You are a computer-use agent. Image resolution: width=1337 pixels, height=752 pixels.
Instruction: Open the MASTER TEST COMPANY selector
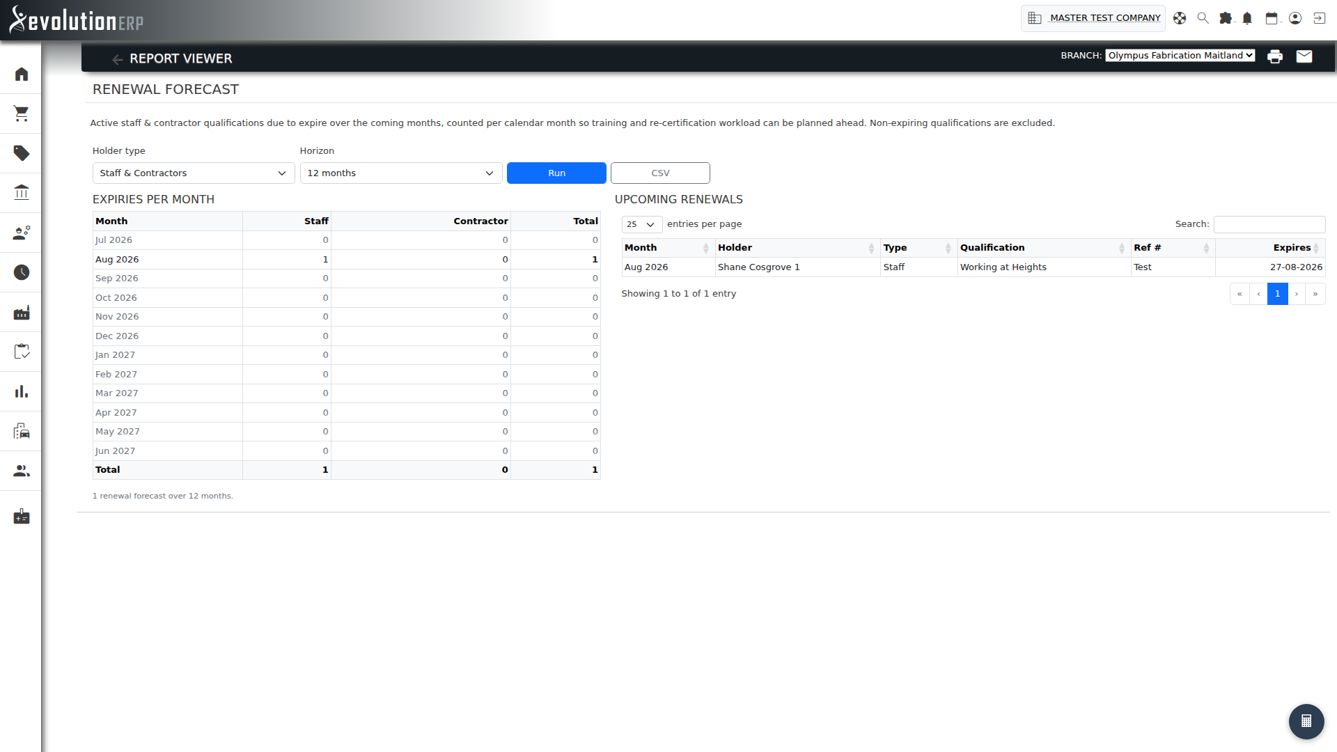coord(1093,18)
